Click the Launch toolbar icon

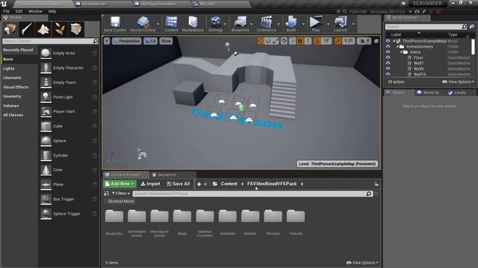click(341, 24)
